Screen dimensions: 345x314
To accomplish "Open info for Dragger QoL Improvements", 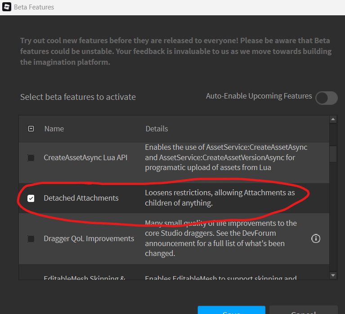I will pyautogui.click(x=316, y=238).
